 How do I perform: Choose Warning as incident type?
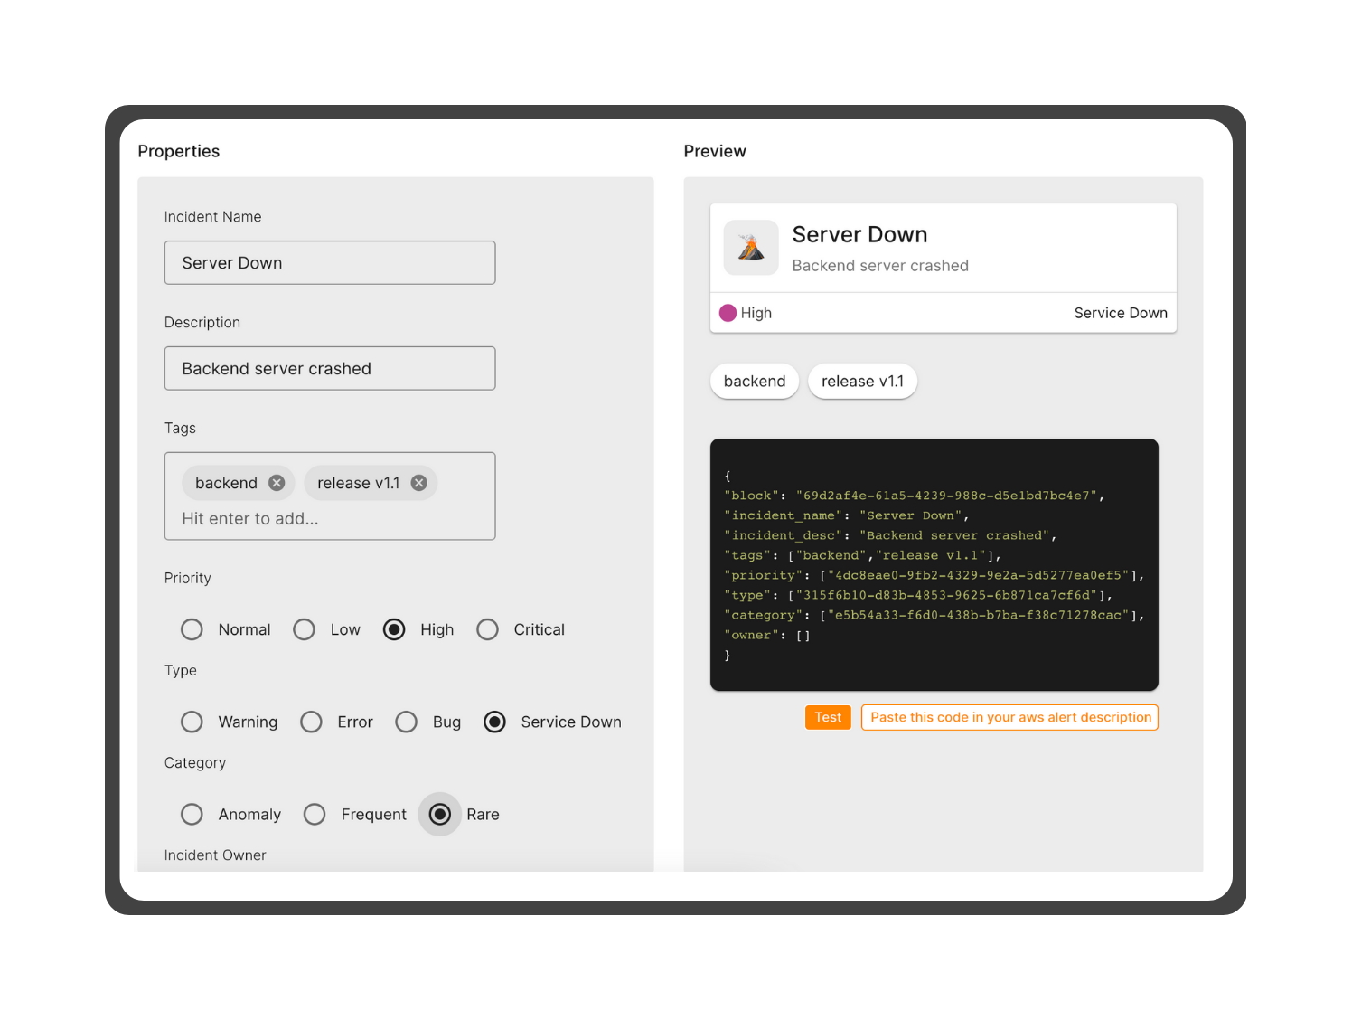[x=192, y=722]
